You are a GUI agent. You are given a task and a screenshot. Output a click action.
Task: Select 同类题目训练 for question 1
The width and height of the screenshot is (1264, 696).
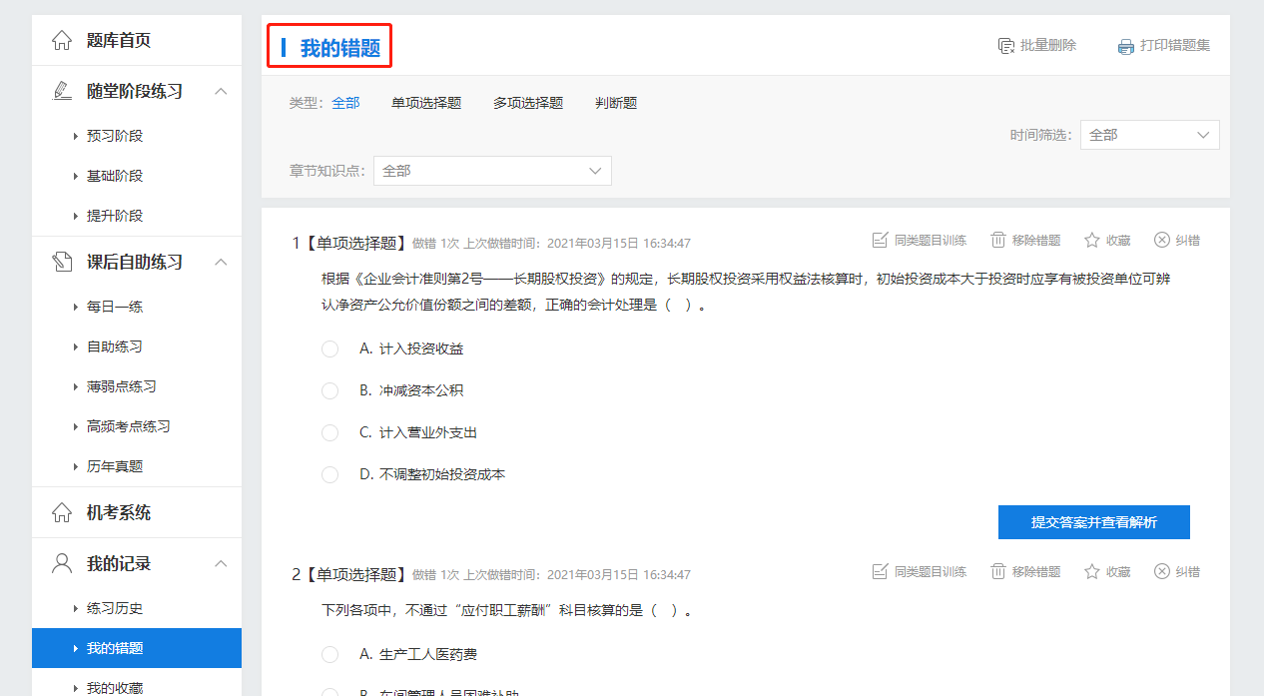(x=919, y=239)
